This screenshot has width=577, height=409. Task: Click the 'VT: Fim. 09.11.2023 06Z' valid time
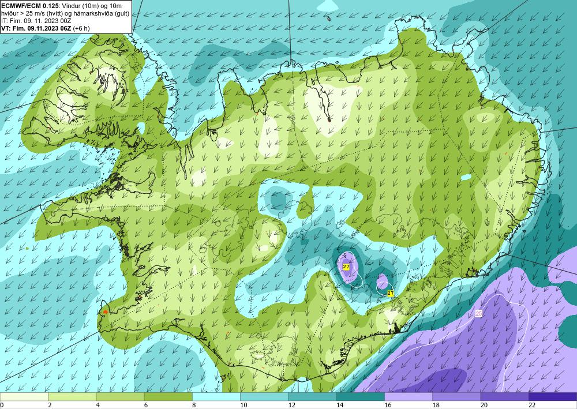click(x=36, y=28)
